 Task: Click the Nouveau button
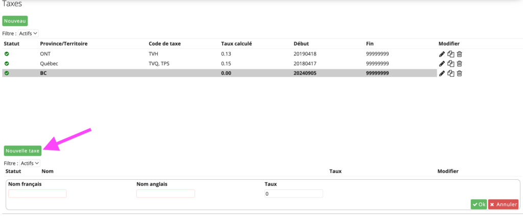(15, 20)
